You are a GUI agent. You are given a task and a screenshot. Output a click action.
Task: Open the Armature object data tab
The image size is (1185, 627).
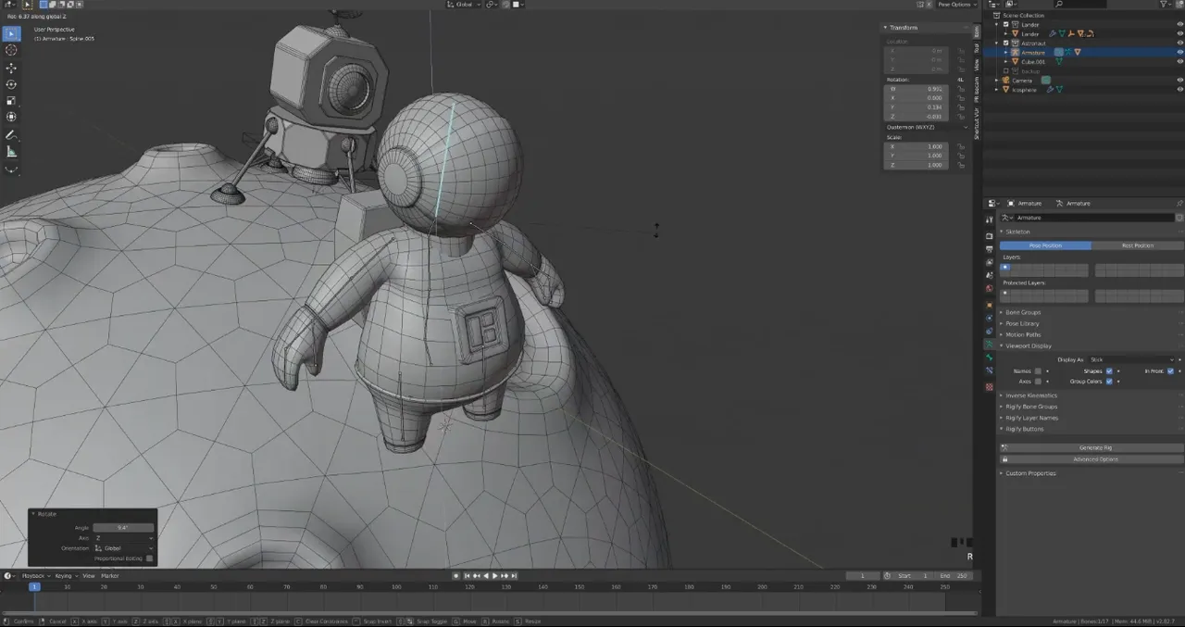pos(989,344)
